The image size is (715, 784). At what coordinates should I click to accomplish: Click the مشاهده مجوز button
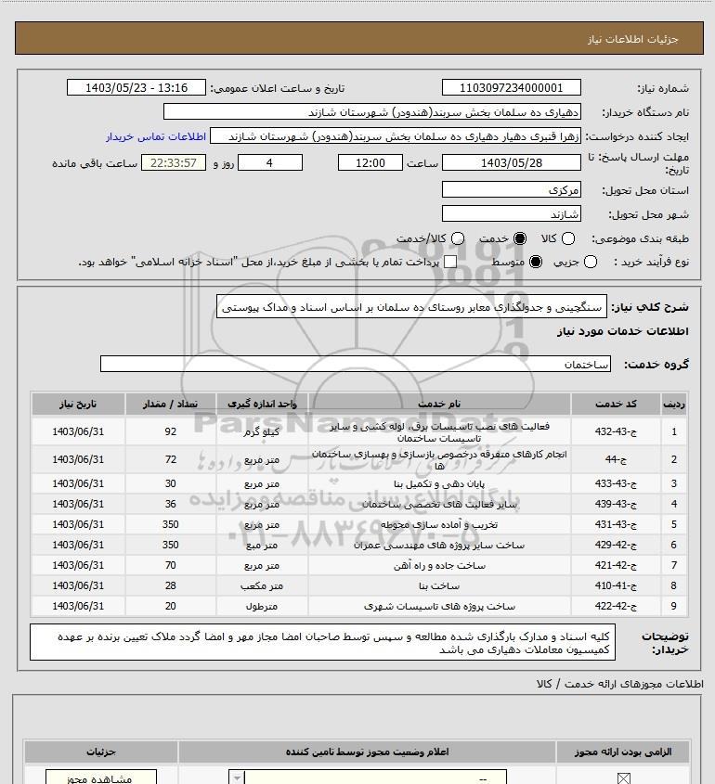click(101, 778)
